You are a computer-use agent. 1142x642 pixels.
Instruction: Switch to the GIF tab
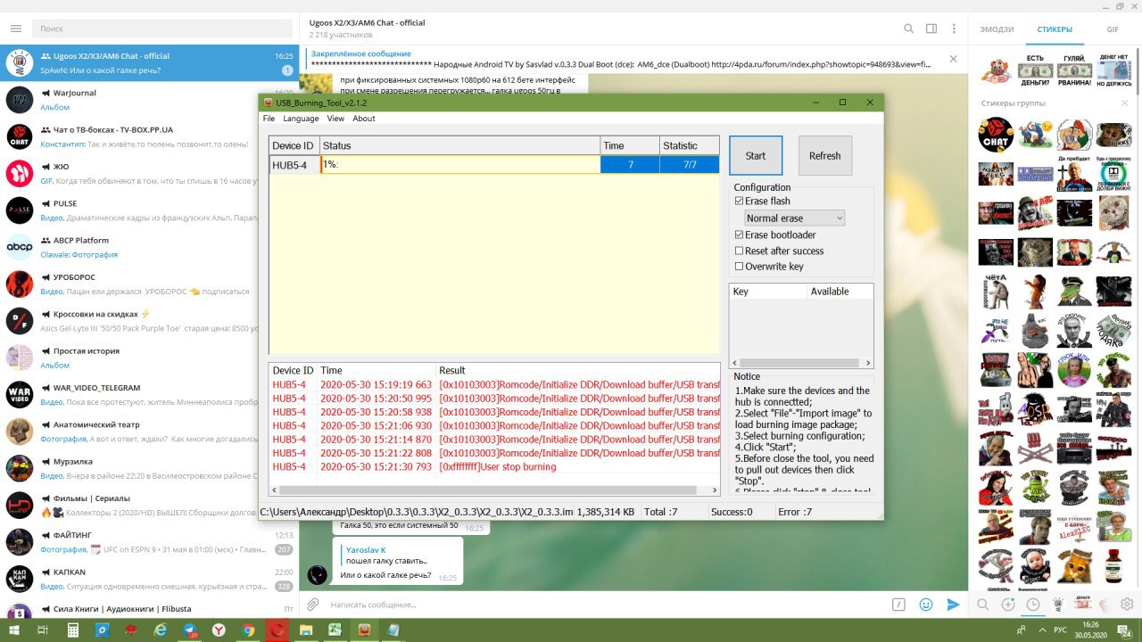1113,29
